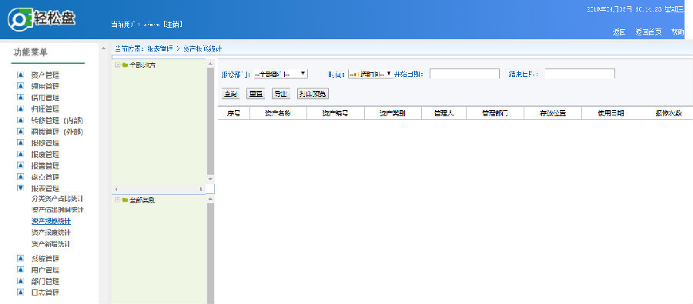Expand the 系统管理 menu arrow icon
The image size is (693, 304).
[x=20, y=258]
